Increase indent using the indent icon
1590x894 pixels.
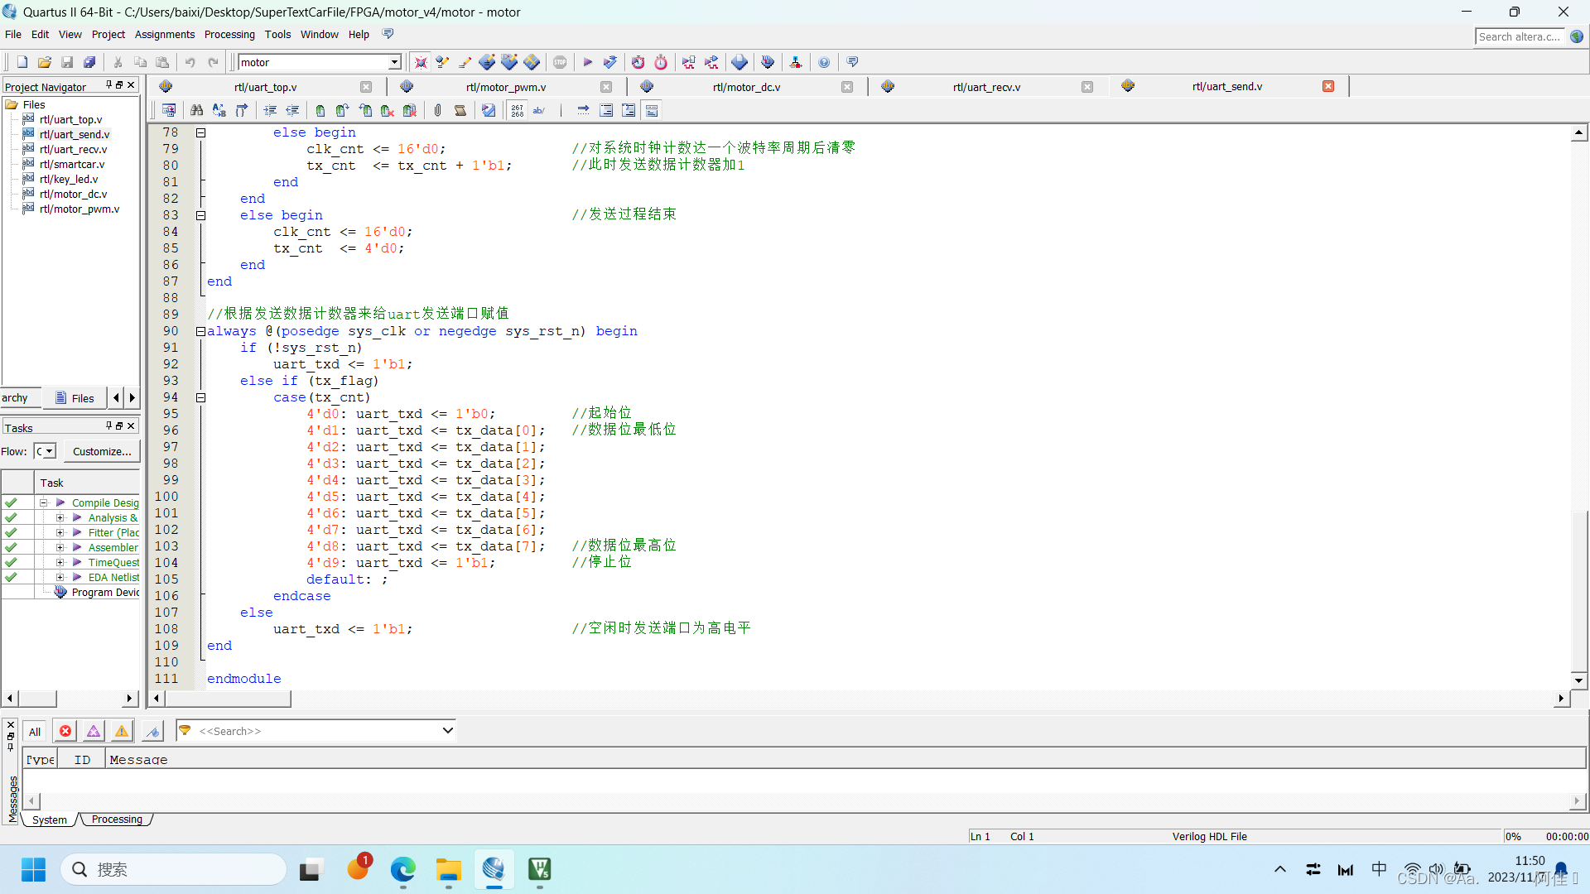pyautogui.click(x=270, y=110)
